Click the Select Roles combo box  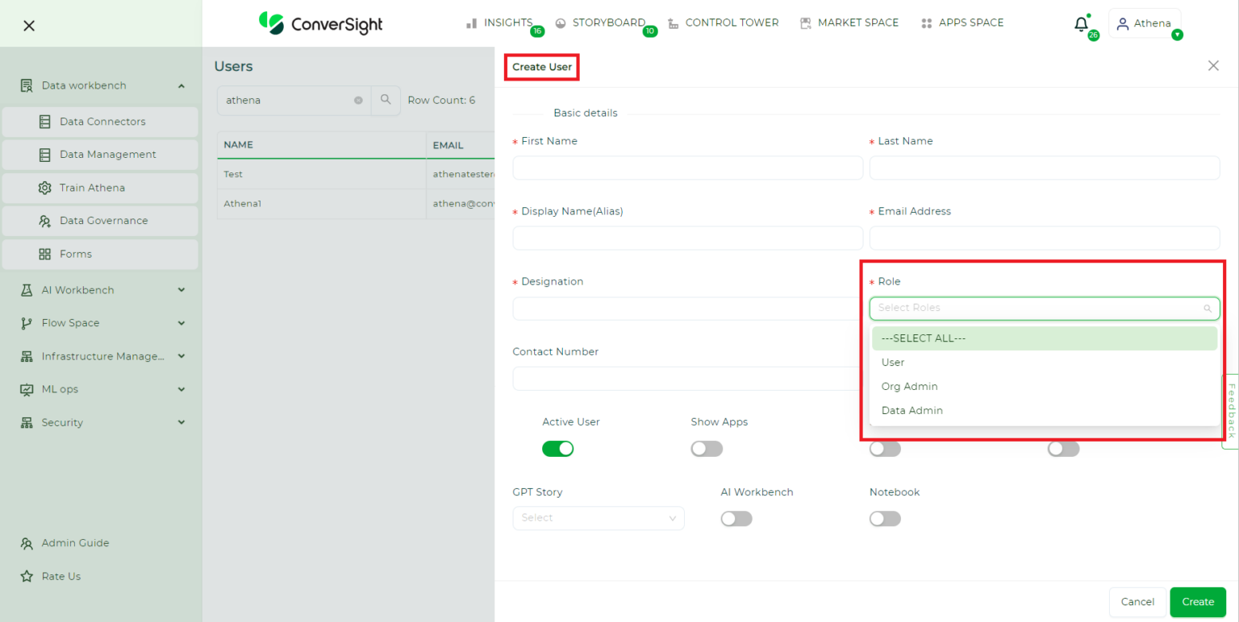tap(1044, 309)
